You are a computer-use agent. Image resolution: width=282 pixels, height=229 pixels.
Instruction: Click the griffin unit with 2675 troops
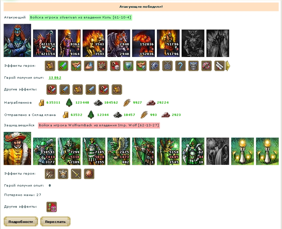point(119,151)
